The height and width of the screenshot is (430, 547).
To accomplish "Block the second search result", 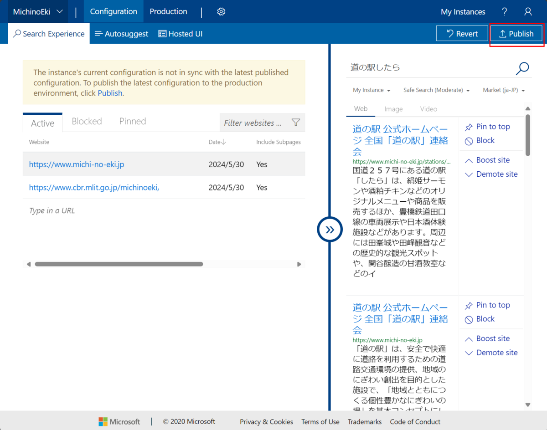I will (x=480, y=319).
